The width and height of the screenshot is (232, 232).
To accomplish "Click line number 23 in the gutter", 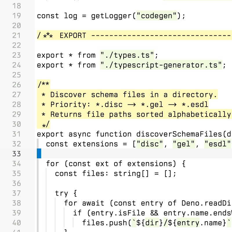I will 17,55.
